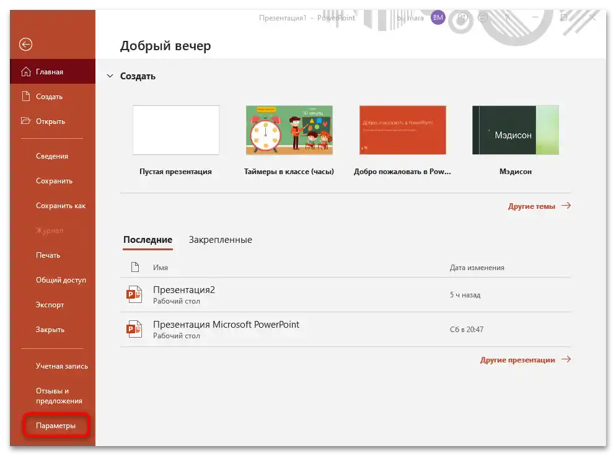Switch to the Закрепленные tab
This screenshot has width=616, height=456.
tap(220, 239)
